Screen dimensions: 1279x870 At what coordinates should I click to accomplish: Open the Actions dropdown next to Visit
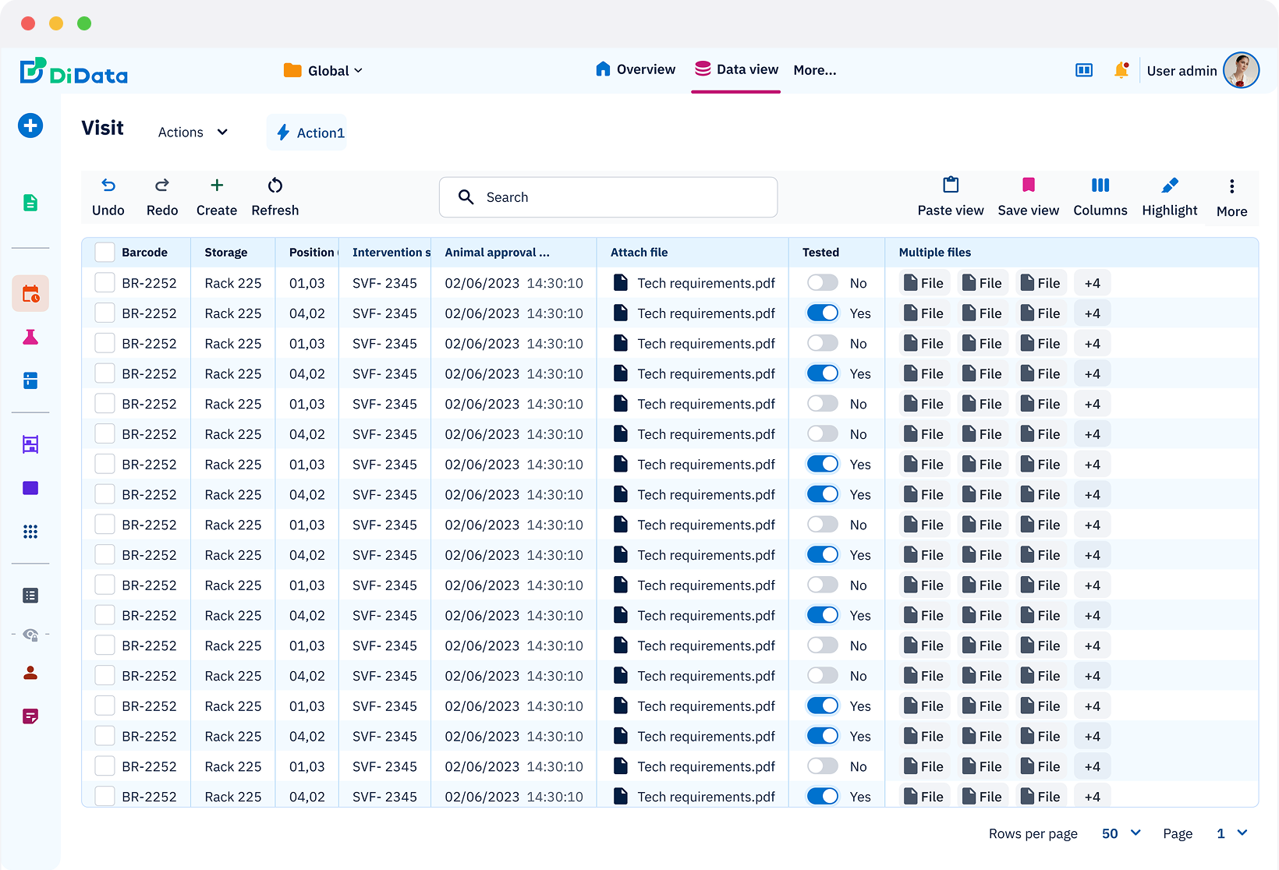point(192,132)
